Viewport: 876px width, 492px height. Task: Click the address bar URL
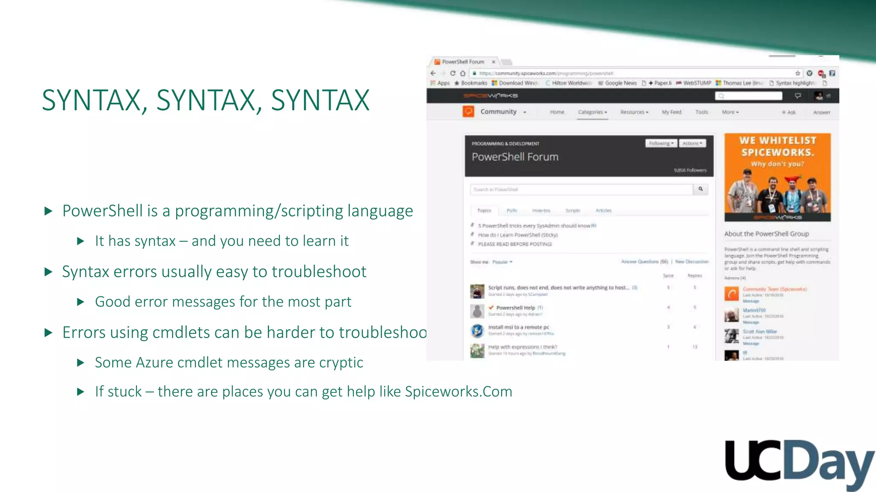(x=546, y=73)
